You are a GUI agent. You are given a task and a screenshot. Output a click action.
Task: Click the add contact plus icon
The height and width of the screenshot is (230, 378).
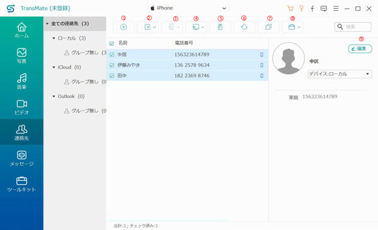(123, 27)
